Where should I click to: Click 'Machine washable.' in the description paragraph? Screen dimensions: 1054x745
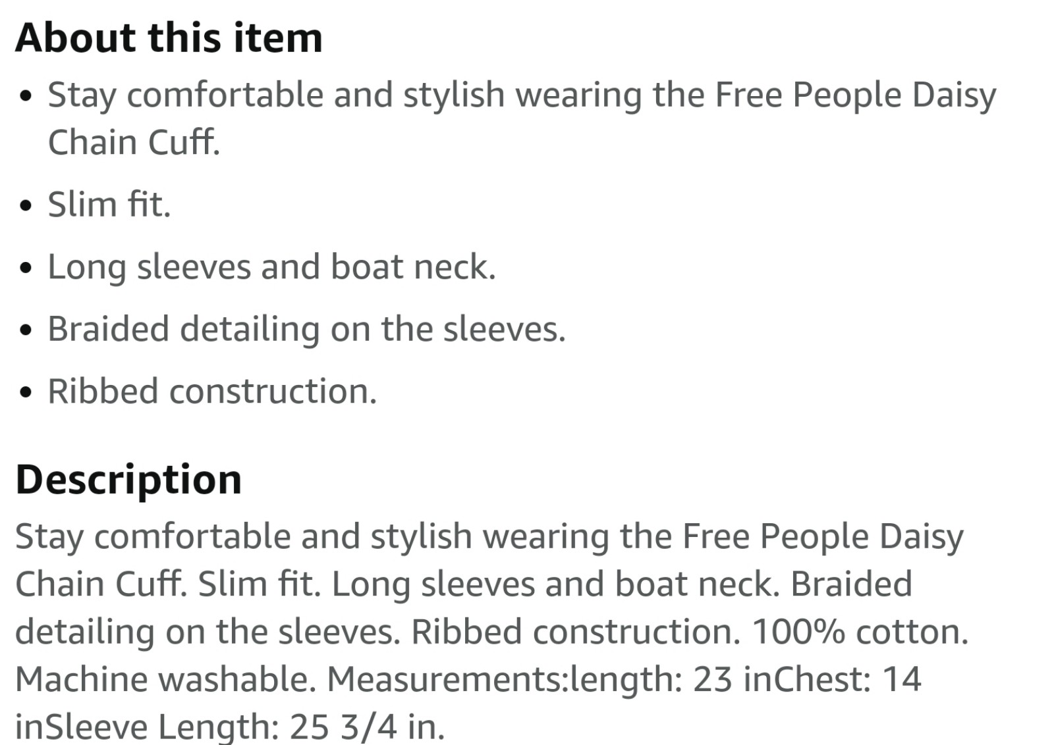[x=165, y=679]
